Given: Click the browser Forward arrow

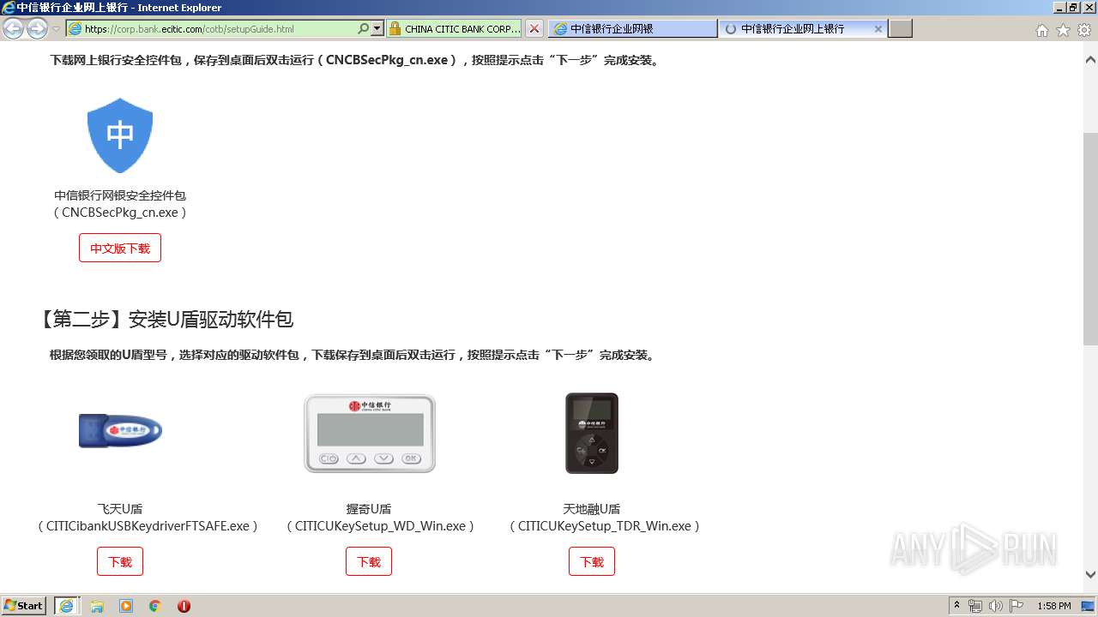Looking at the screenshot, I should click(x=37, y=28).
